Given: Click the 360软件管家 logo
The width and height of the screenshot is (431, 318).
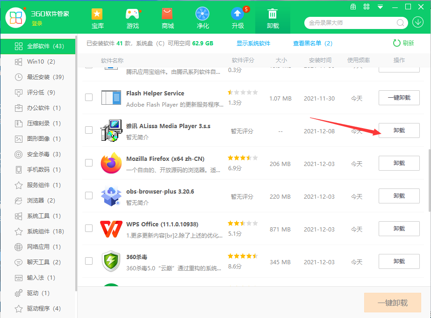Looking at the screenshot, I should pos(16,18).
